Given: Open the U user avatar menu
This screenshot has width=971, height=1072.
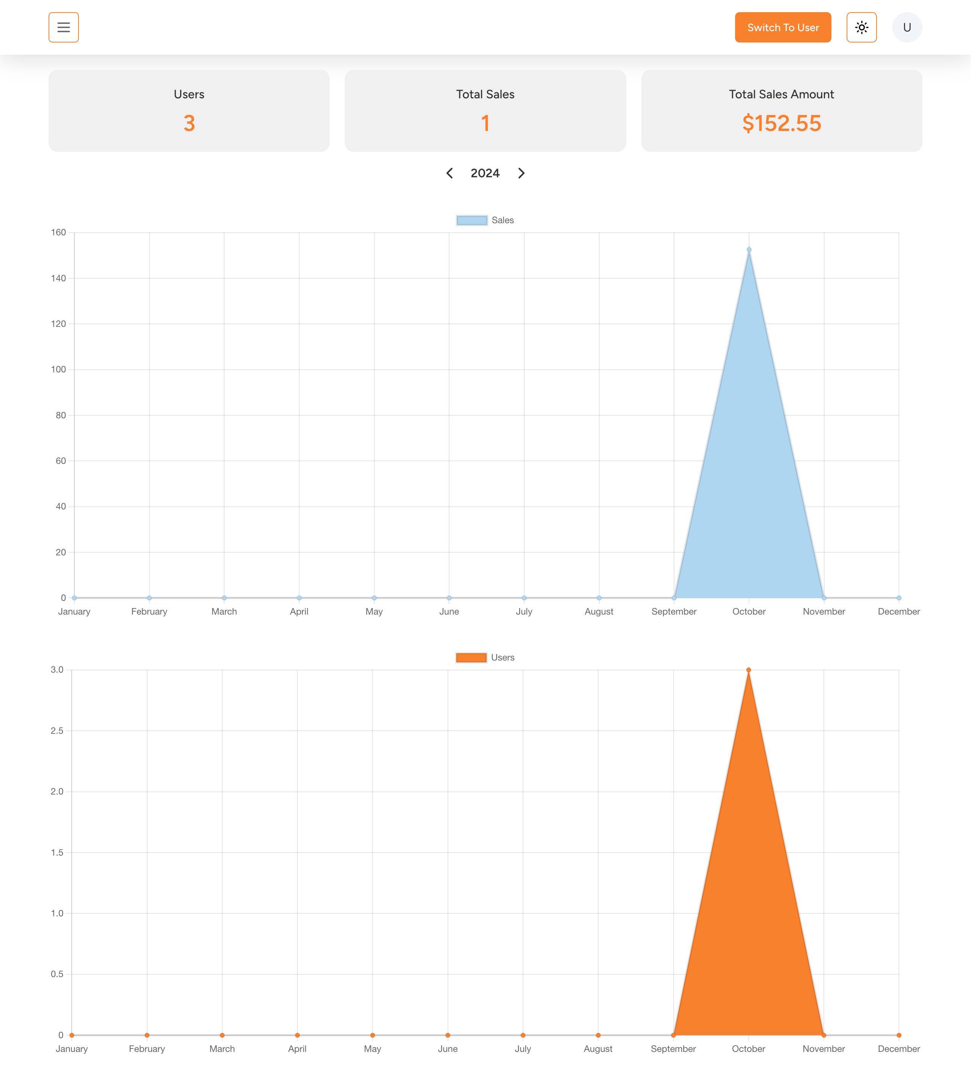Looking at the screenshot, I should pyautogui.click(x=907, y=27).
